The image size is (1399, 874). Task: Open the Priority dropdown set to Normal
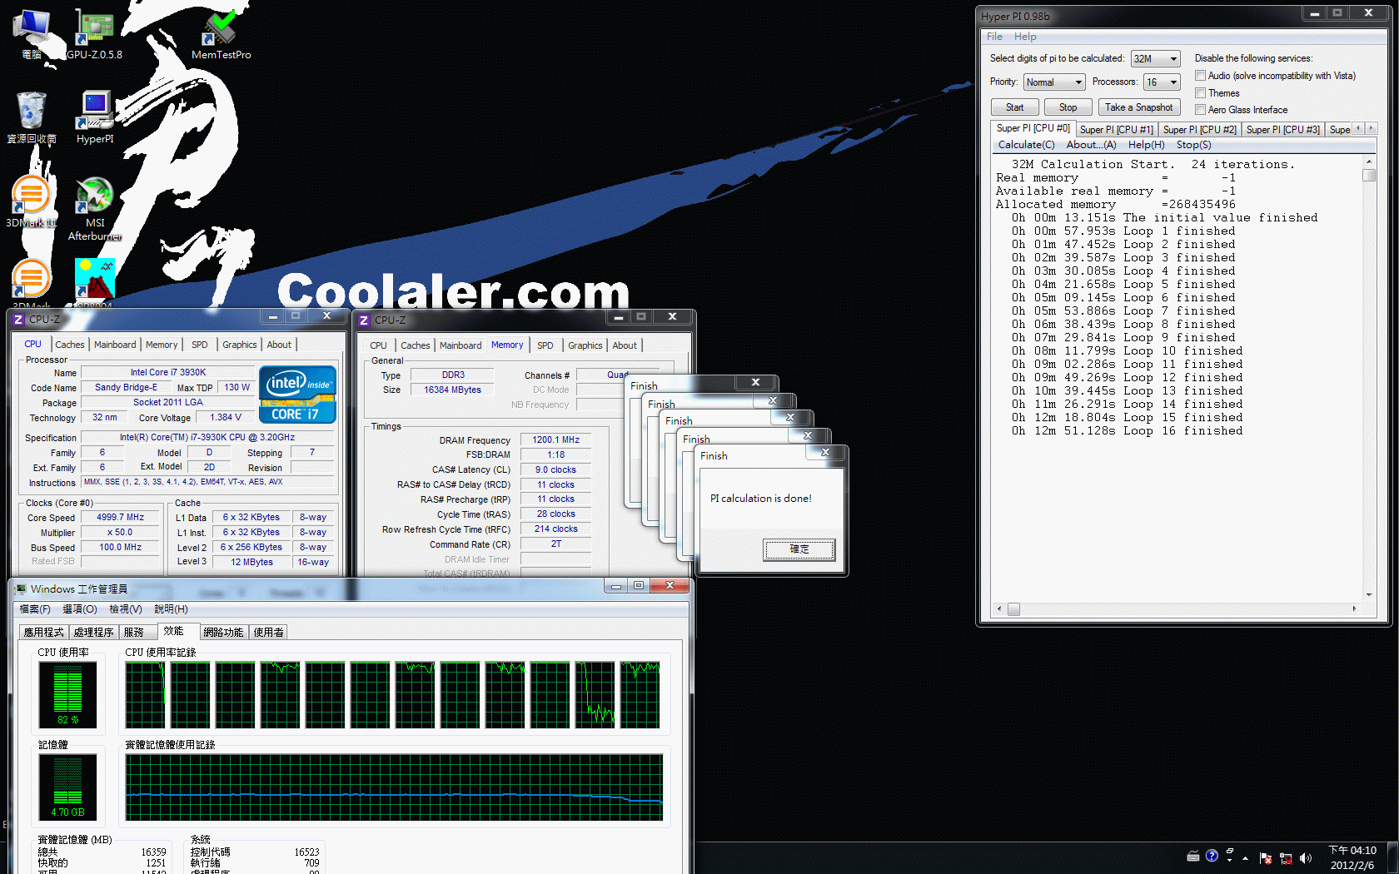click(1054, 82)
